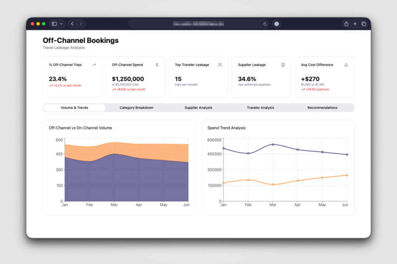Click the 34.6% supplier leakage value
This screenshot has width=397, height=264.
pos(247,79)
